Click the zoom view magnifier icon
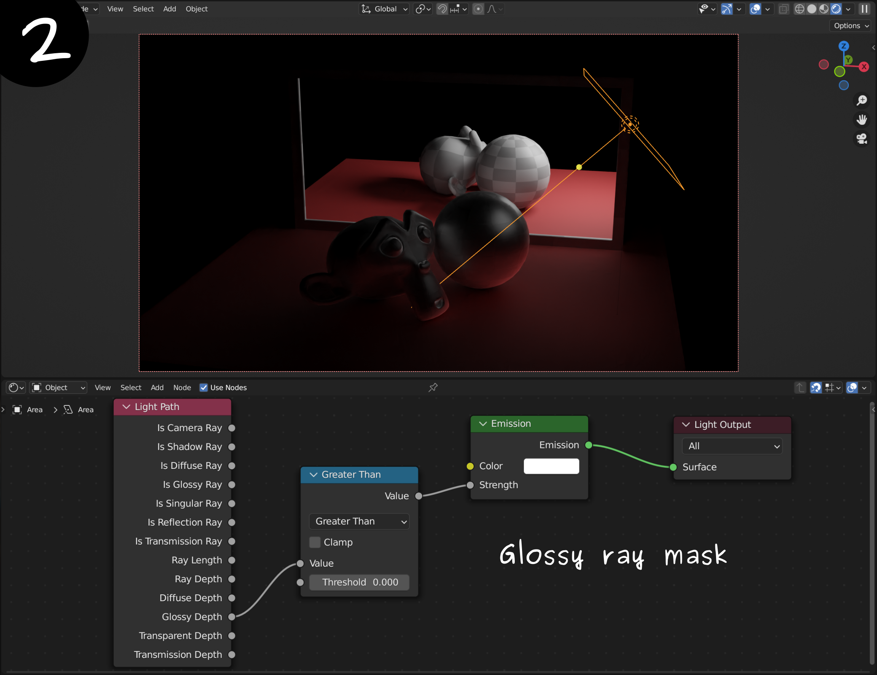Viewport: 877px width, 675px height. tap(862, 100)
